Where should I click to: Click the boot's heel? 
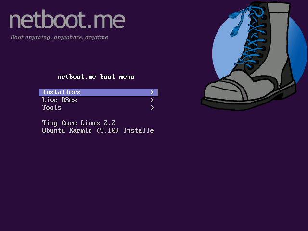click(x=288, y=89)
